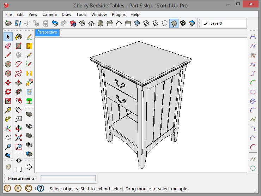Activate the Tape Measure tool
Screen dimensions: 261x196
[8, 110]
